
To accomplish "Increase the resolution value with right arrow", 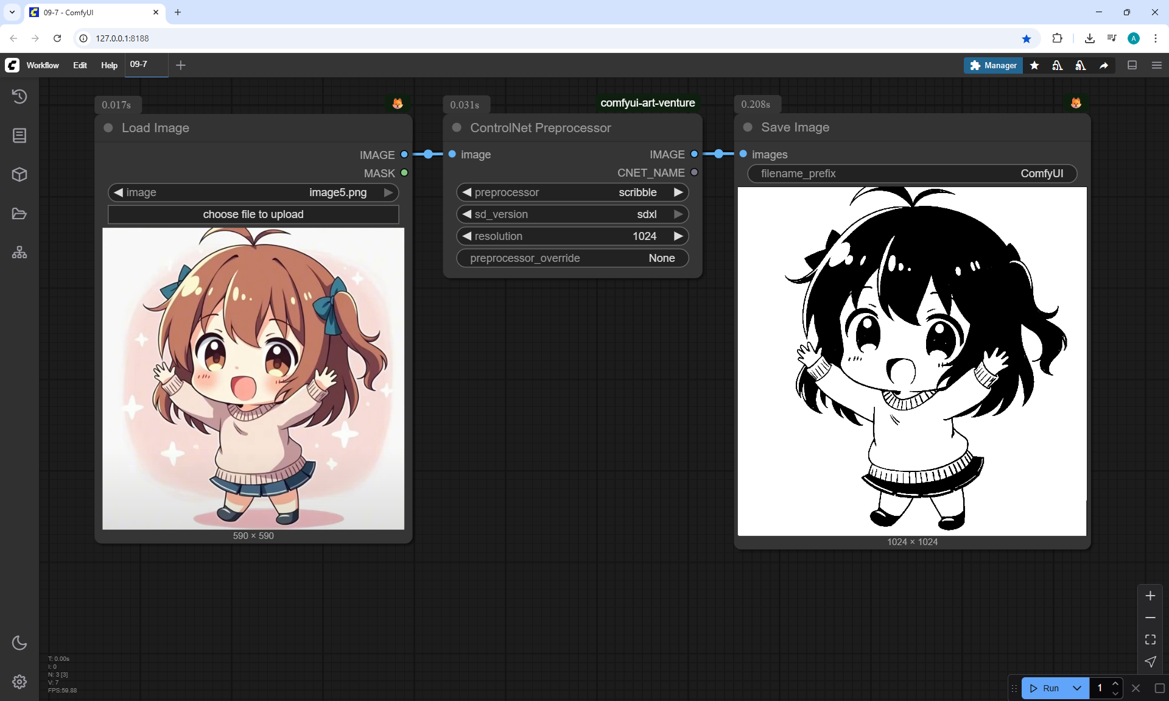I will pos(678,236).
